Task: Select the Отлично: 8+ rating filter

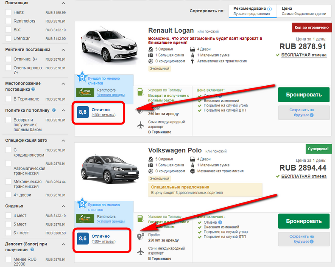Action: (8, 59)
